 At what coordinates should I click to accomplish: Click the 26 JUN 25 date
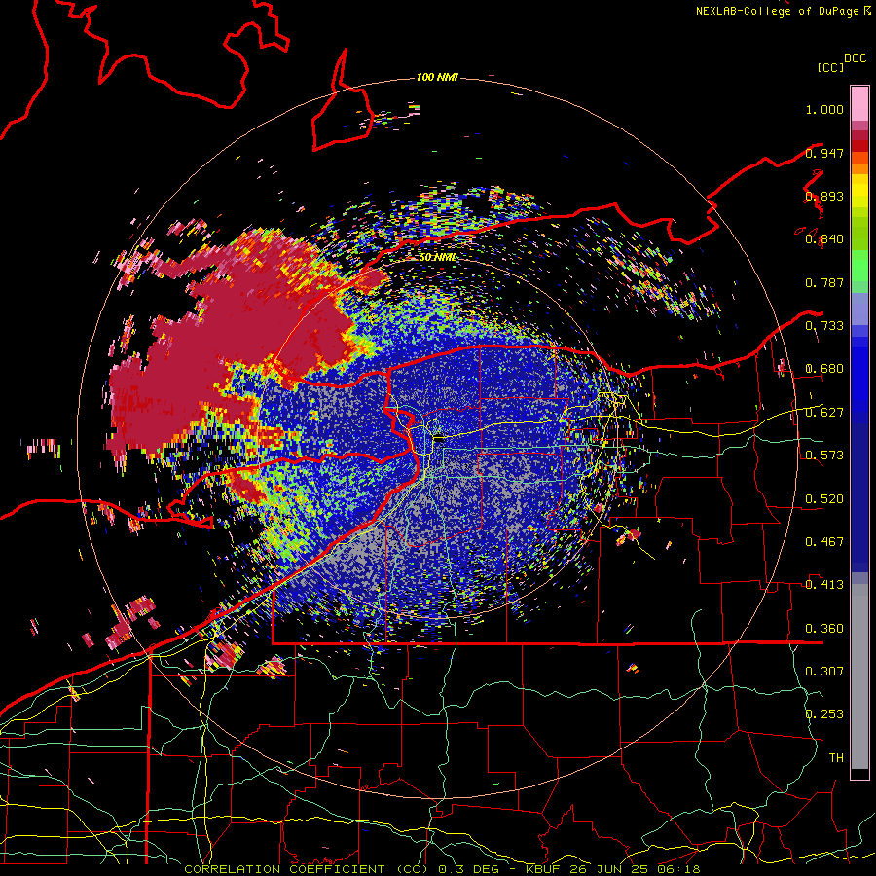coord(611,869)
